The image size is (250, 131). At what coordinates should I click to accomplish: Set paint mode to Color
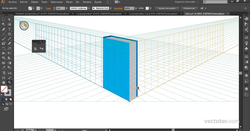3,99
